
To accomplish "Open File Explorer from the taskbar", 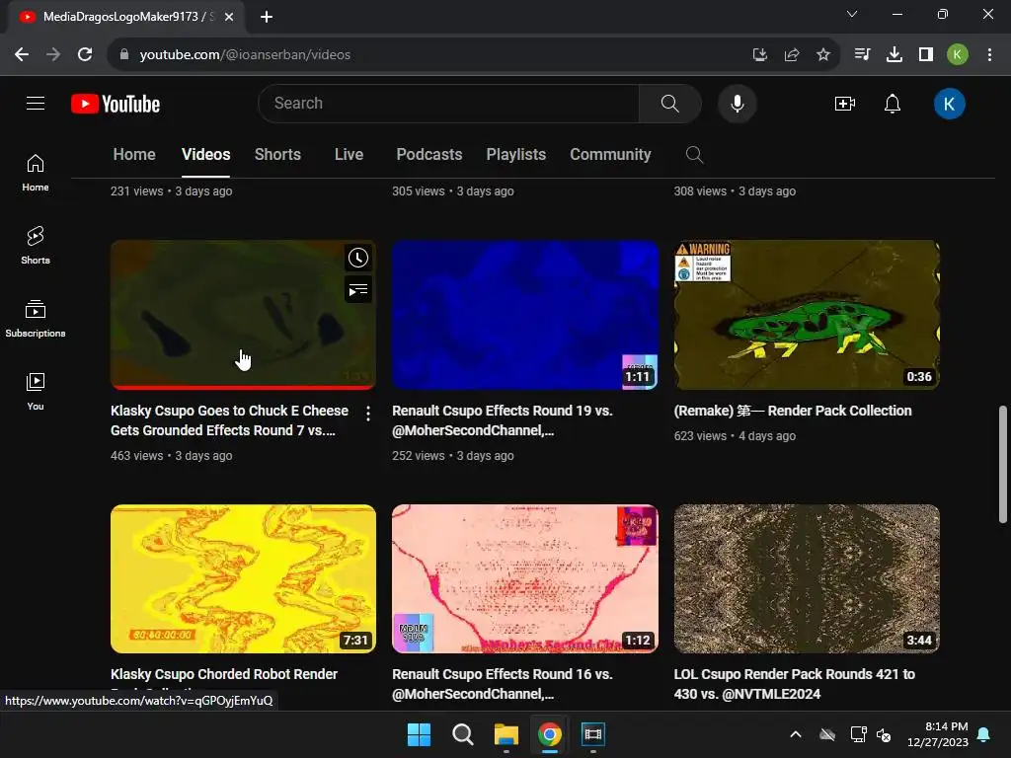I will 506,734.
